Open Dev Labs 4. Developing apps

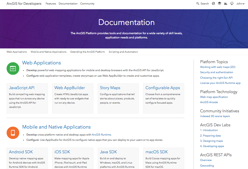pyautogui.click(x=212, y=146)
